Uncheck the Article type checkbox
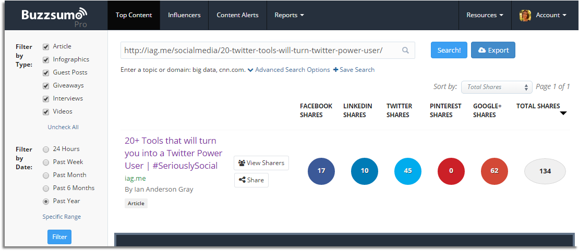This screenshot has width=579, height=251. click(46, 47)
